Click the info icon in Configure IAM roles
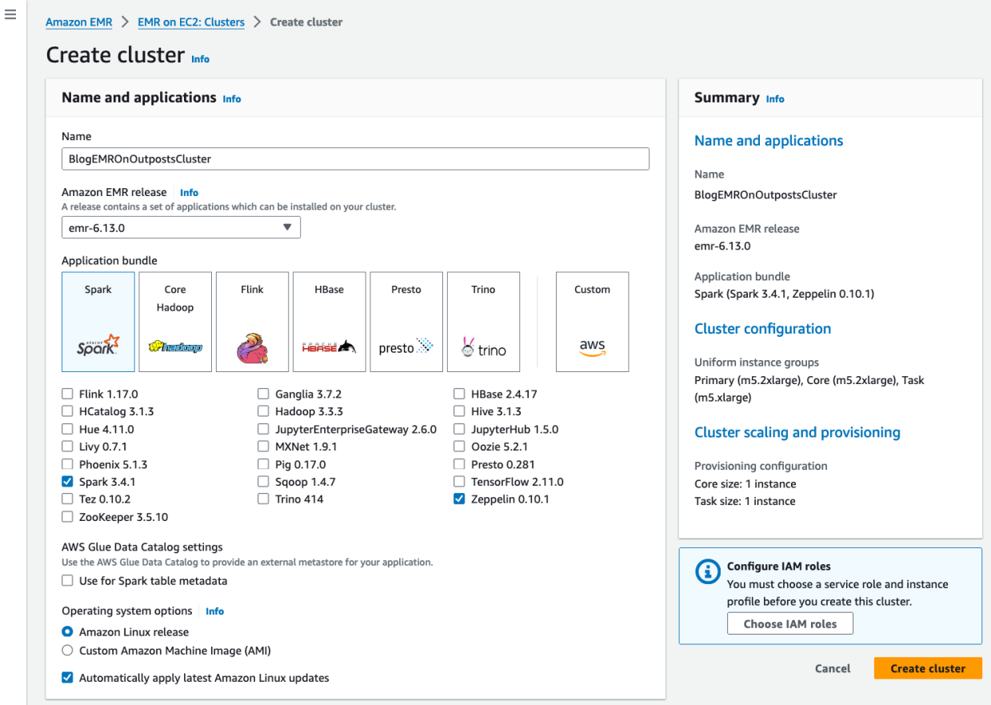 [707, 571]
